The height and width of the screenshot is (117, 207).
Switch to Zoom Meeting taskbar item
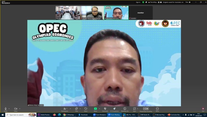pyautogui.click(x=114, y=115)
